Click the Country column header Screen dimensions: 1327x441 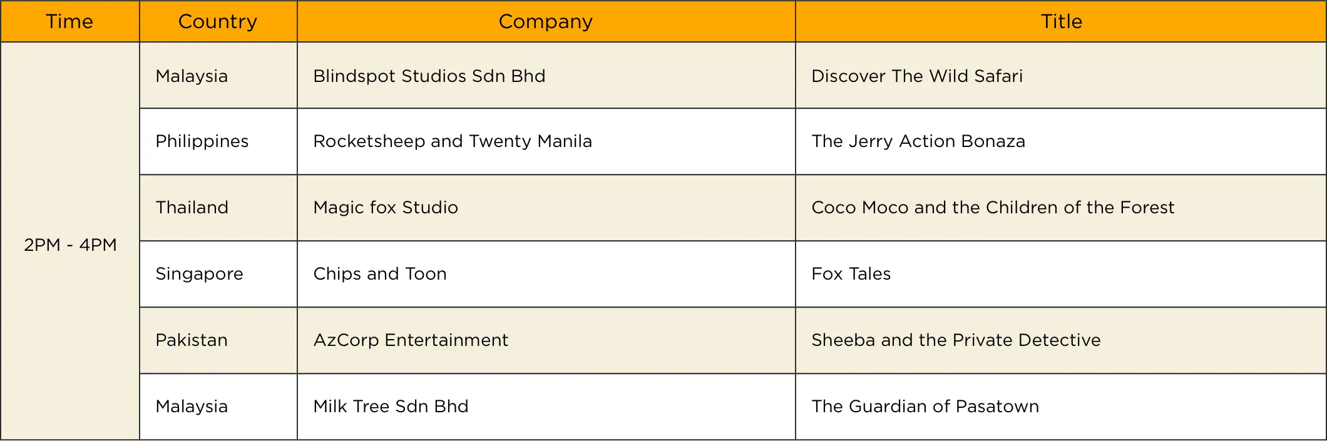[218, 22]
